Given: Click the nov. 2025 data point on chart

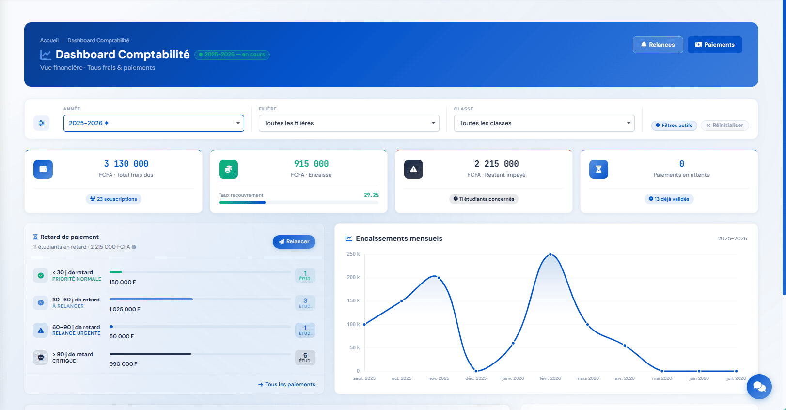Looking at the screenshot, I should click(x=439, y=278).
